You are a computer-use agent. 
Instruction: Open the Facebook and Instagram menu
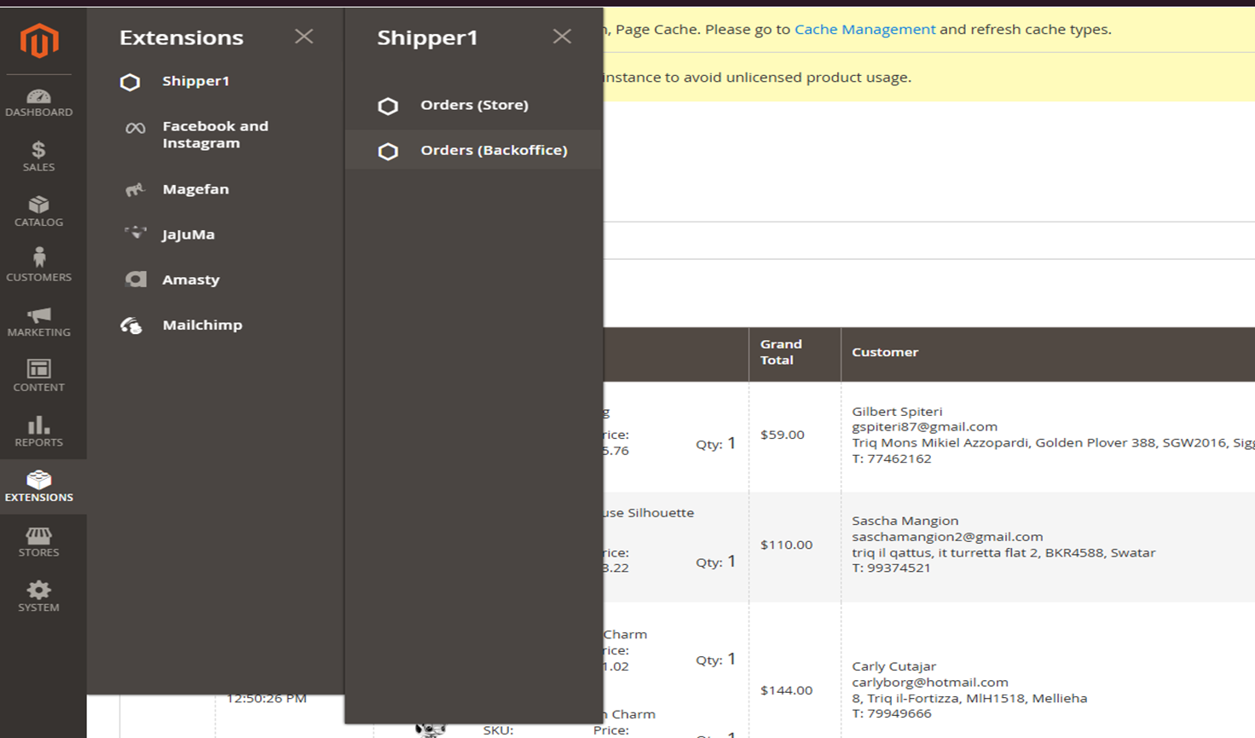click(216, 135)
